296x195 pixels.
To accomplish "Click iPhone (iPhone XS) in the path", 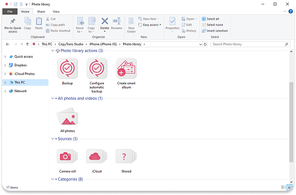I will point(103,45).
